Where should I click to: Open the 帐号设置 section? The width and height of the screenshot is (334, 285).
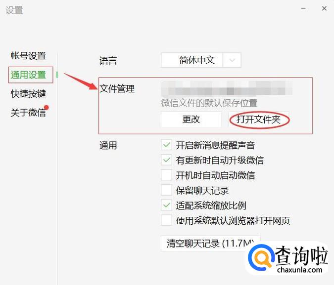point(28,56)
